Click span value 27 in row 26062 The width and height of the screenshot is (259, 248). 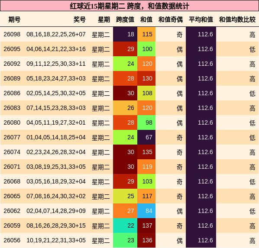125,210
